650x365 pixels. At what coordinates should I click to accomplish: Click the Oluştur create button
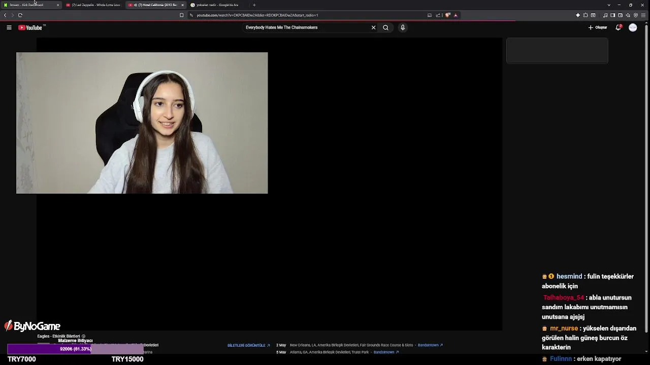598,27
